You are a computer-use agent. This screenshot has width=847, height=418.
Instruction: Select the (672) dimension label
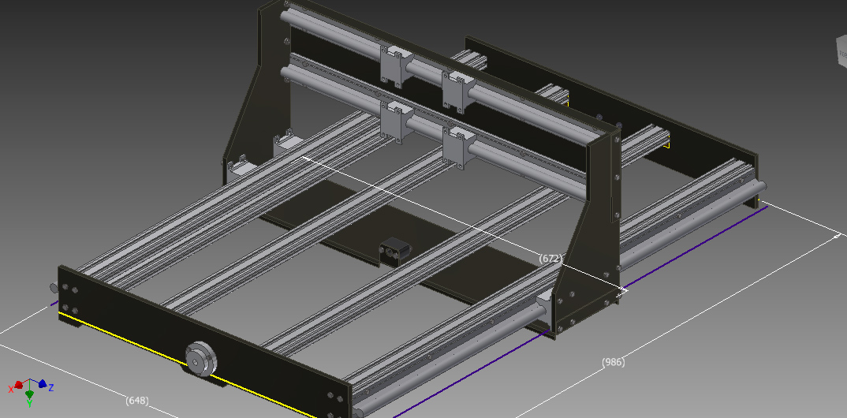(x=551, y=259)
